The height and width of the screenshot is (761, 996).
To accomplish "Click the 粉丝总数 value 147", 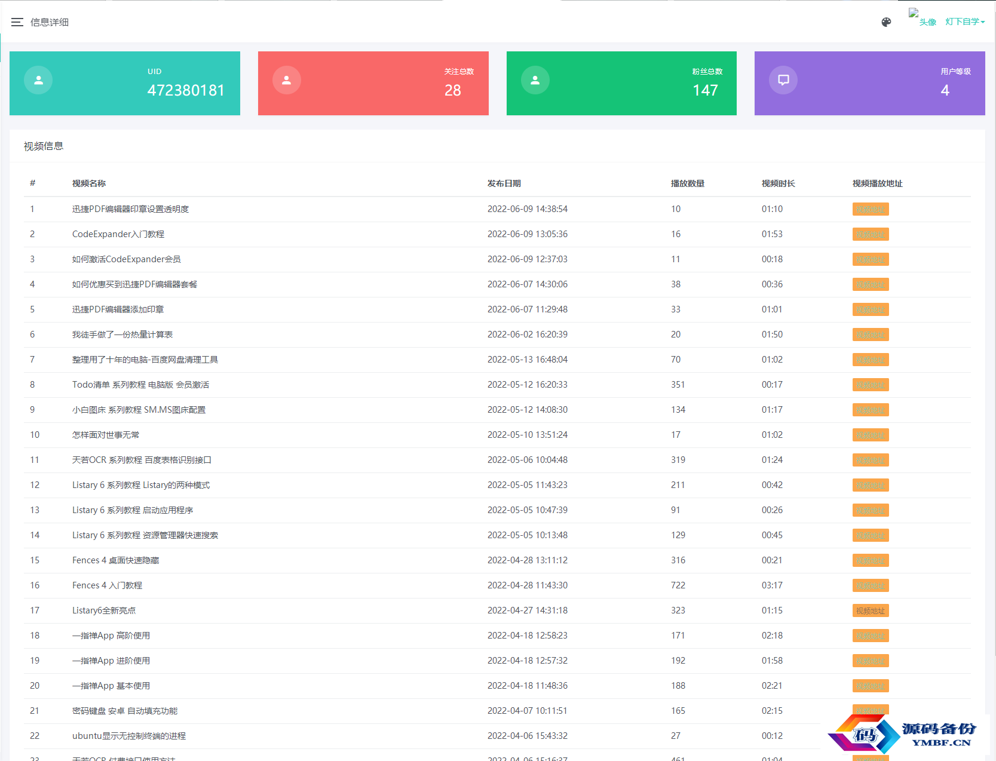I will (x=706, y=90).
